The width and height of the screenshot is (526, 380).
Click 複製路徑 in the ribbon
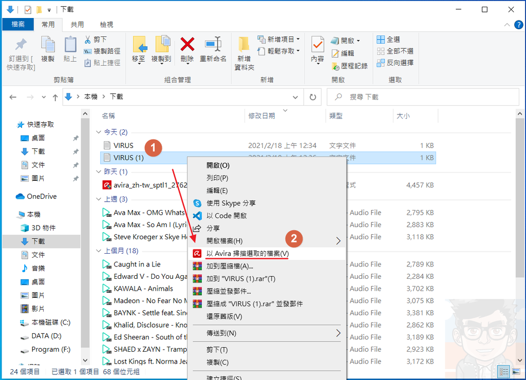pyautogui.click(x=102, y=51)
